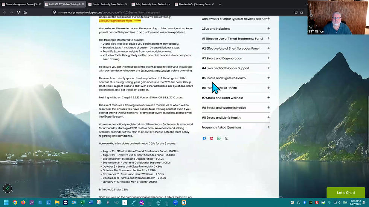Share page via Pinterest icon
369x207 pixels.
point(212,139)
